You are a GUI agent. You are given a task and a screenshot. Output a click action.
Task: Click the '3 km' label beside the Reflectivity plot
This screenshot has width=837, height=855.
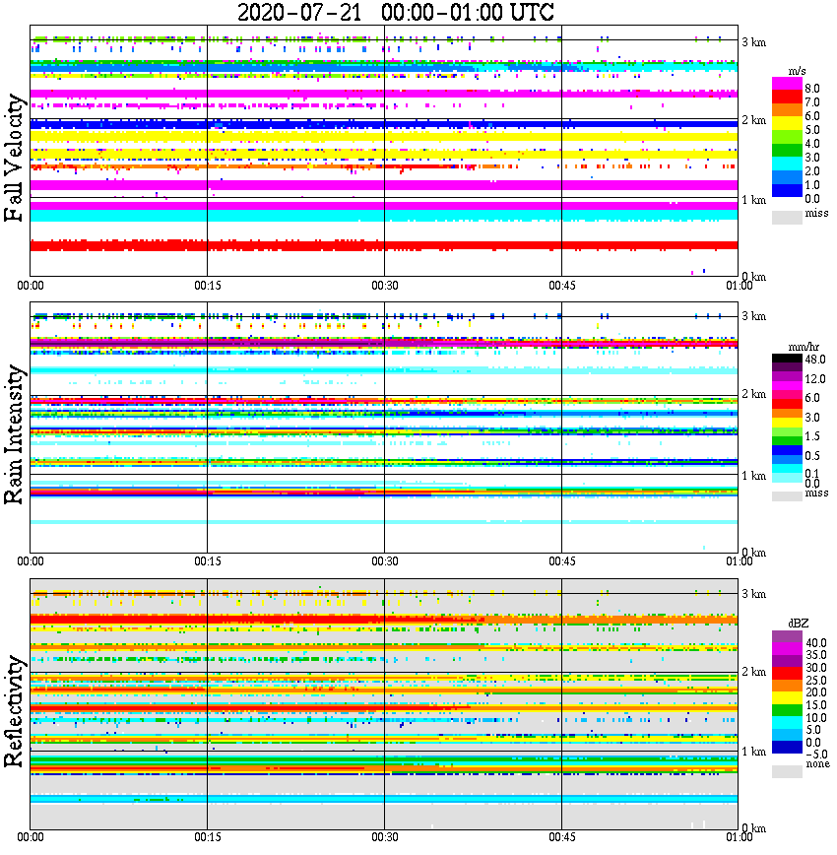pos(754,594)
